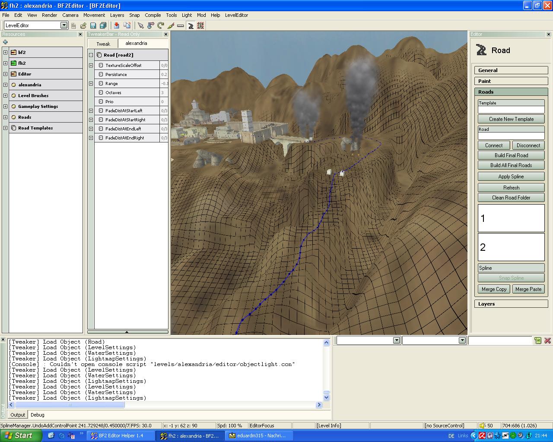Click green list icon in output panel

(x=538, y=341)
